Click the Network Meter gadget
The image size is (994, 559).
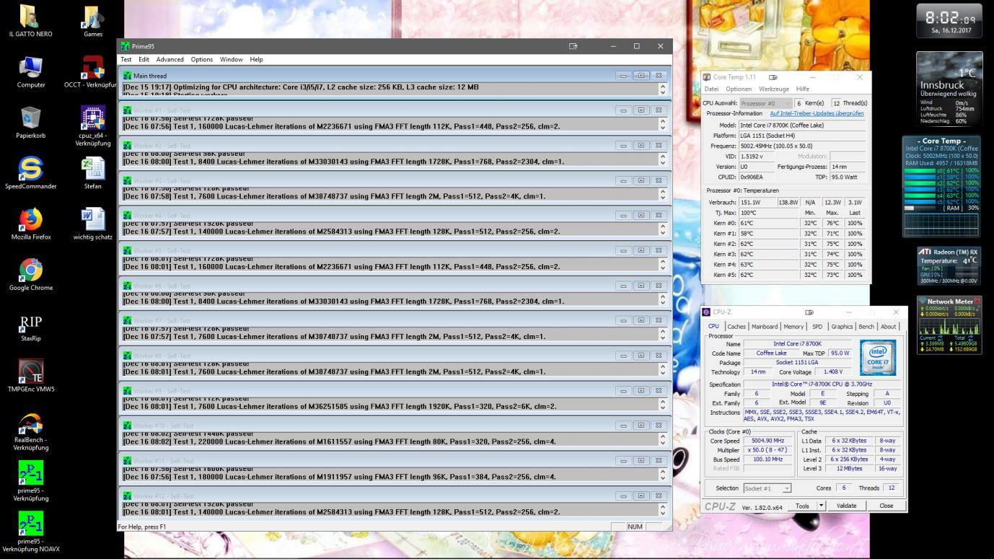tap(949, 325)
